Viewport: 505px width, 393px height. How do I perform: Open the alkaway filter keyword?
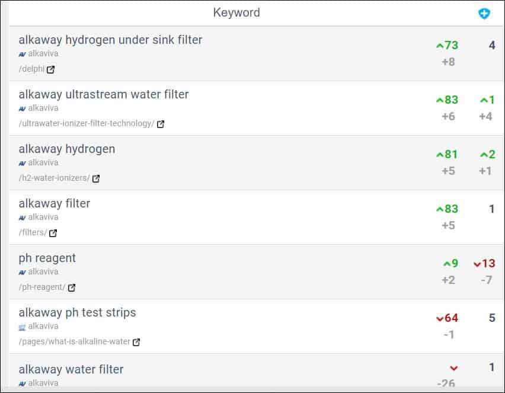click(55, 203)
